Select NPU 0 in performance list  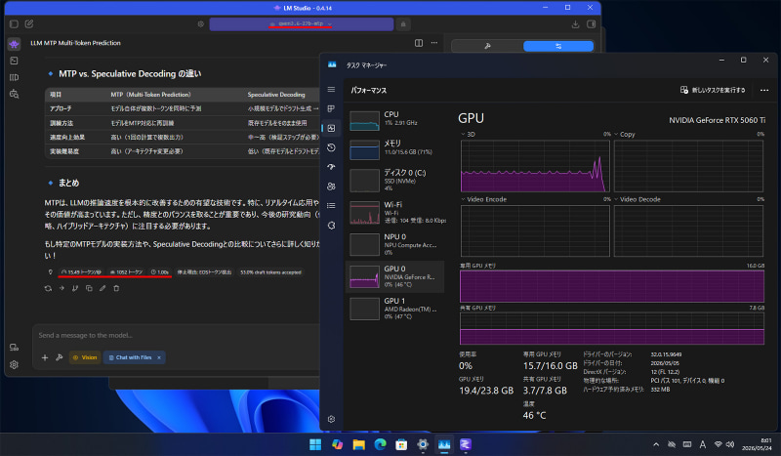tap(395, 244)
